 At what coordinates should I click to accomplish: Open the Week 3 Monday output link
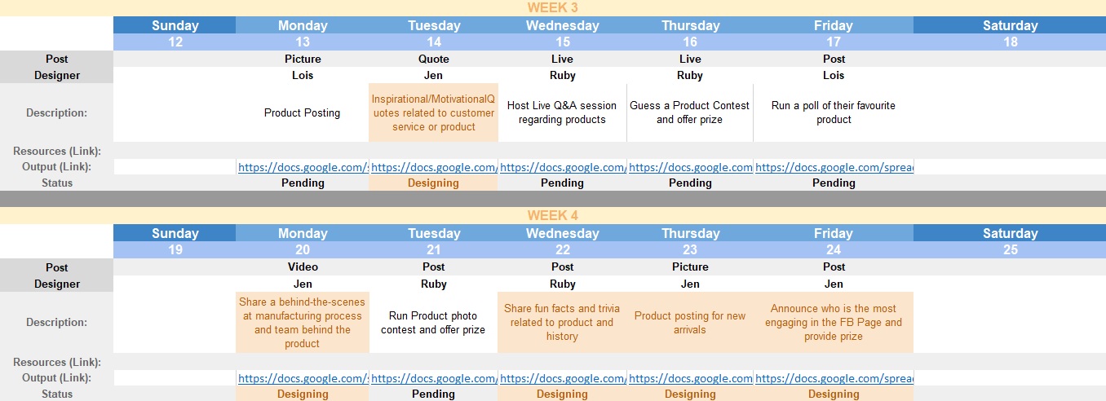pos(303,167)
